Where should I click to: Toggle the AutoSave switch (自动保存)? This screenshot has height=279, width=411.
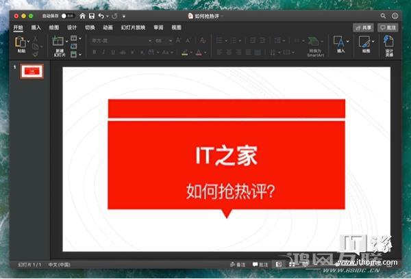(68, 16)
